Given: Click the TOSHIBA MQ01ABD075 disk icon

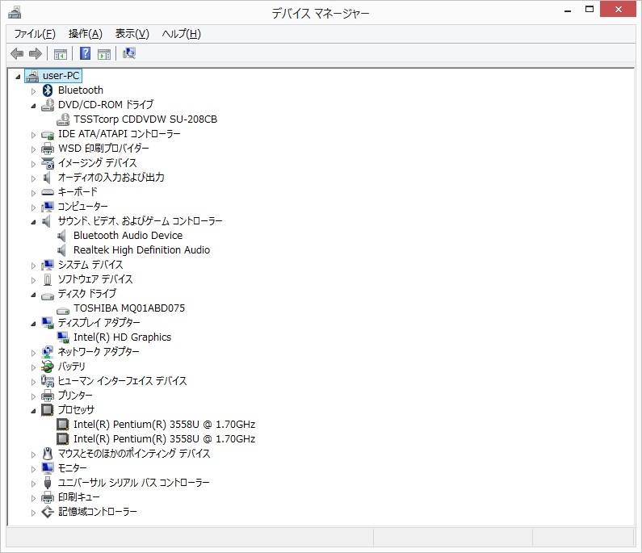Looking at the screenshot, I should click(x=63, y=310).
